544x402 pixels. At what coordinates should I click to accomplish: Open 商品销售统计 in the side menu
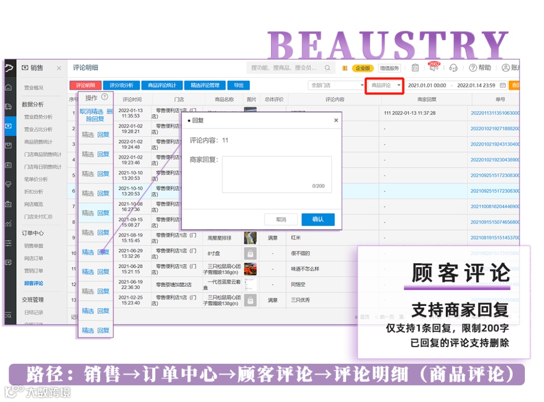pos(38,142)
